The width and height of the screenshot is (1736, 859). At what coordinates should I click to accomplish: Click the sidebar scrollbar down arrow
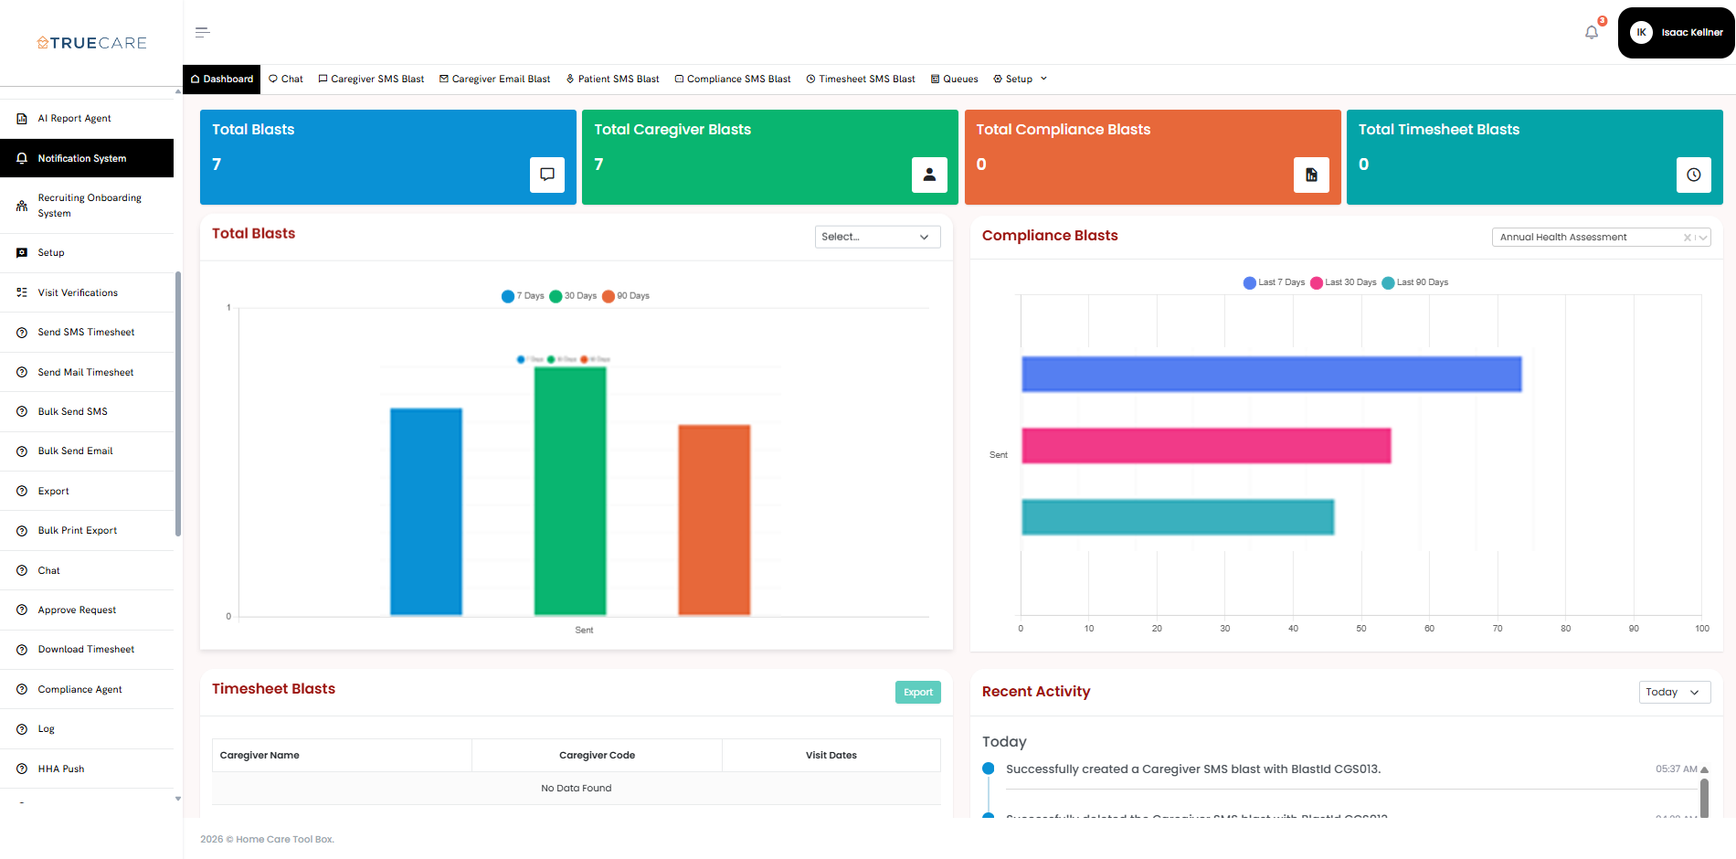177,799
